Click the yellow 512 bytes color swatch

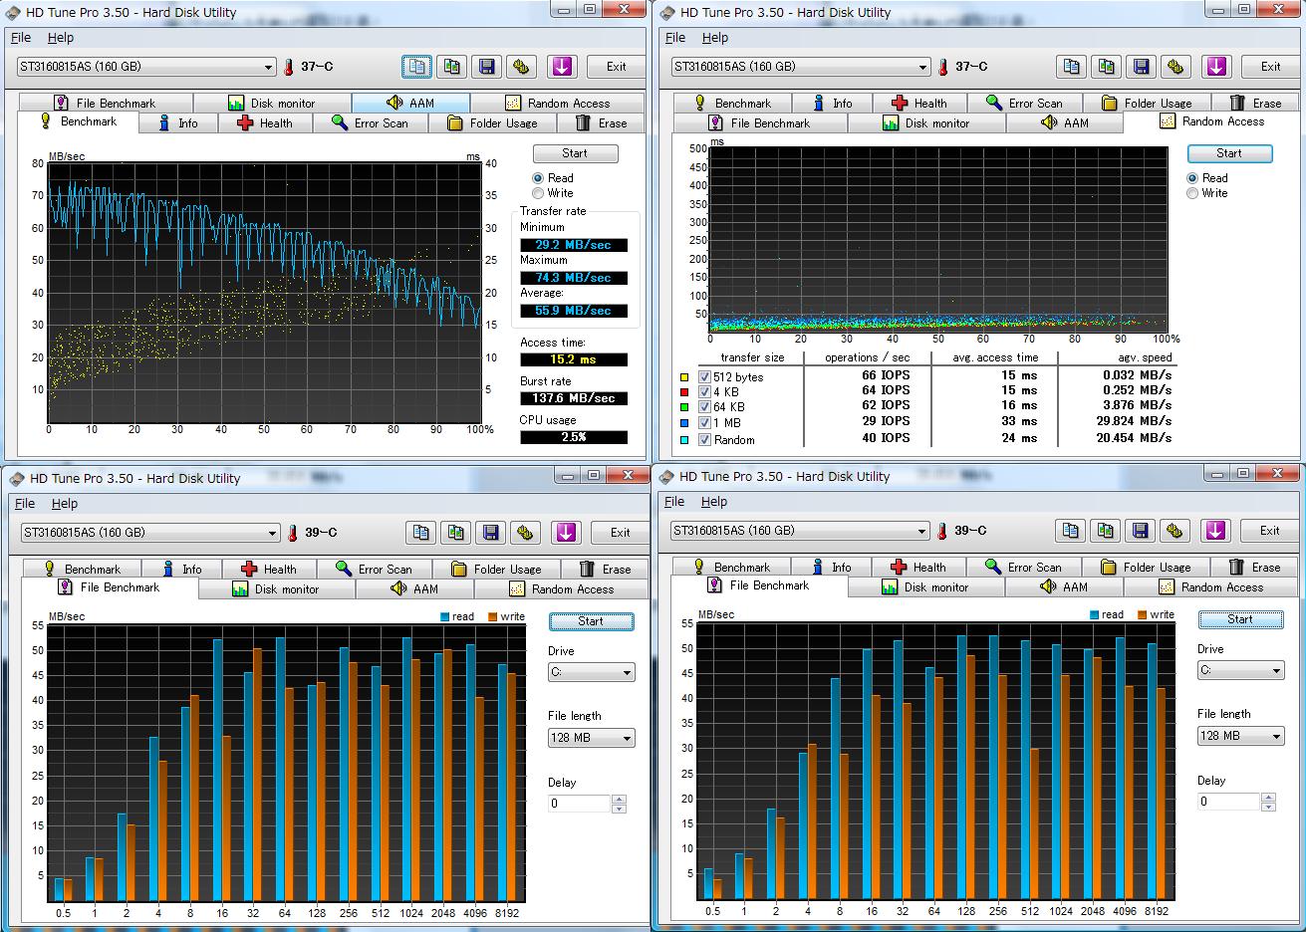684,377
